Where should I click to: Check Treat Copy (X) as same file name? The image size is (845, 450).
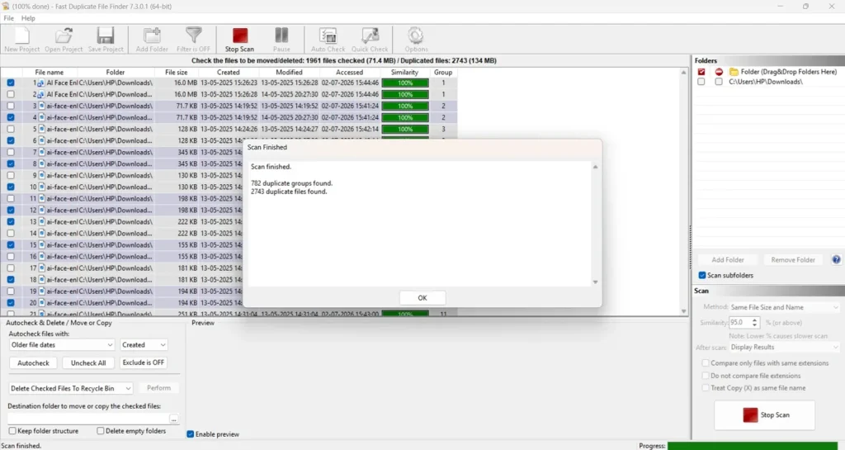pyautogui.click(x=706, y=388)
